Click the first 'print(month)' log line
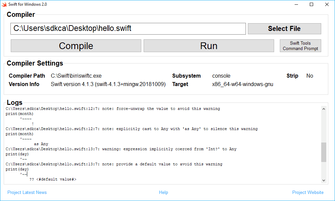Screen dimensions: 335x201 coord(20,114)
